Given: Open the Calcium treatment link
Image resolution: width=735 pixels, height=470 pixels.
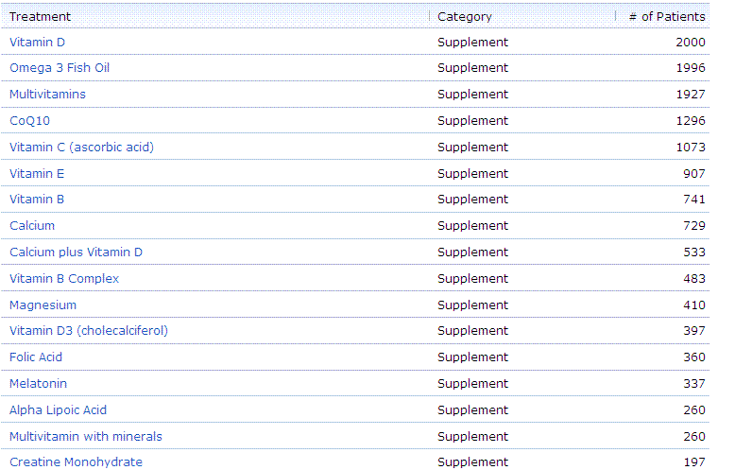Looking at the screenshot, I should (32, 226).
